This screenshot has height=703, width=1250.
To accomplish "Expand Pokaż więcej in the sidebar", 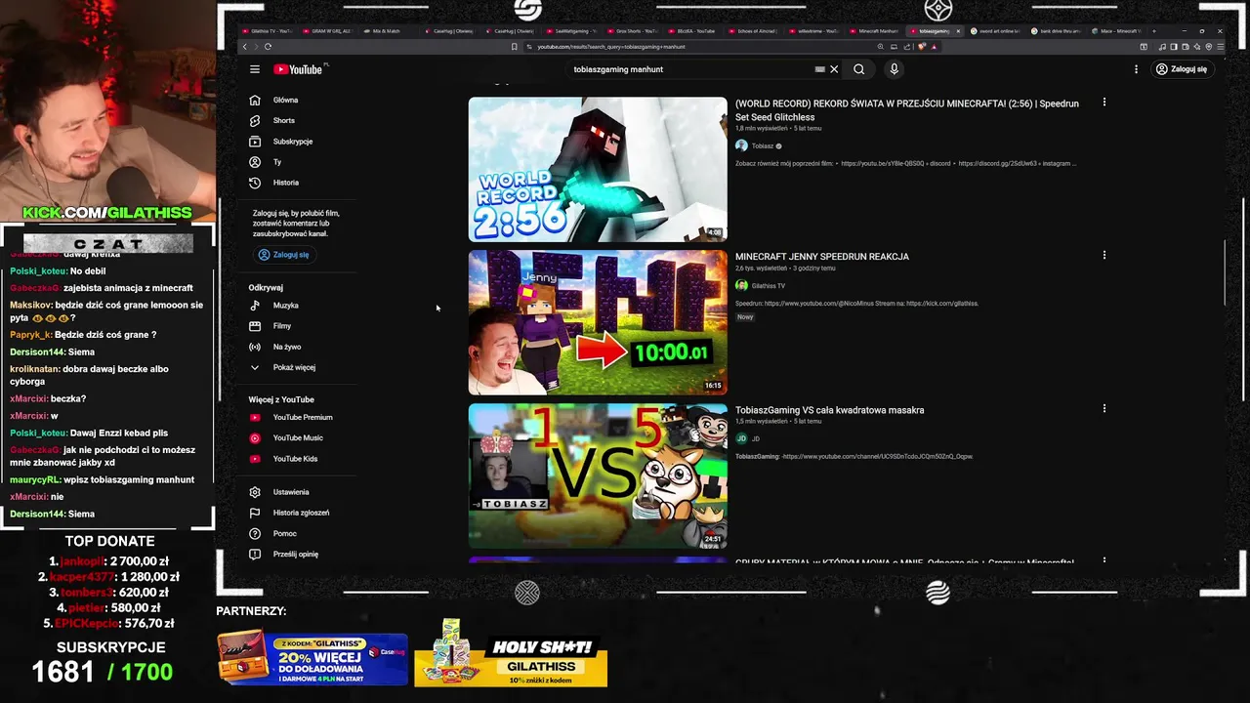I will click(293, 367).
